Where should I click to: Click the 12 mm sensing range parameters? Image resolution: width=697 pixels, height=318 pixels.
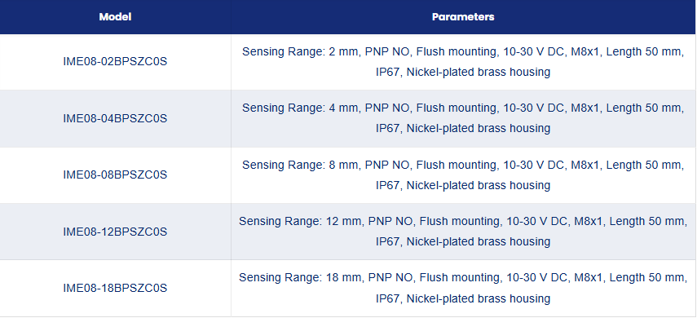click(463, 232)
